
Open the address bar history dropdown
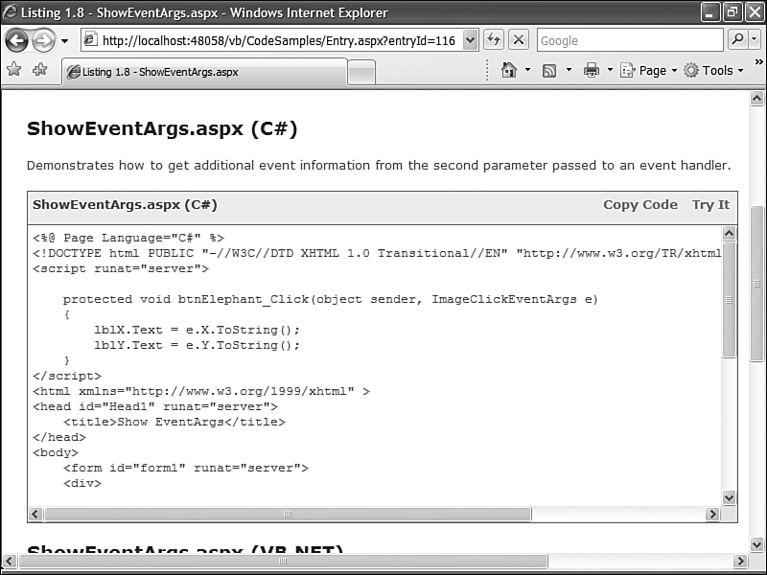[472, 39]
